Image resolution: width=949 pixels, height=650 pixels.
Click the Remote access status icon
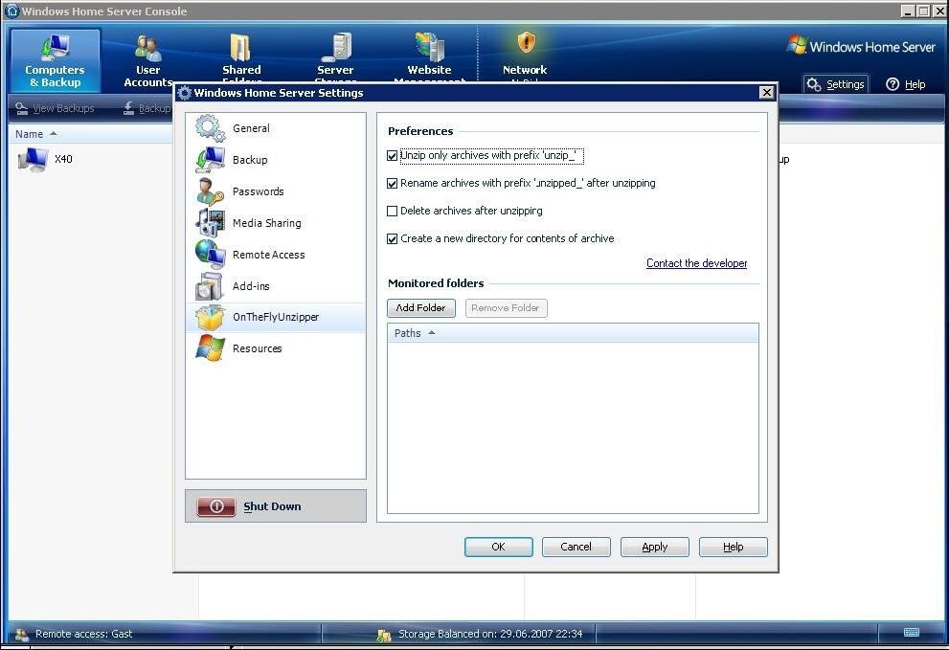click(x=22, y=635)
